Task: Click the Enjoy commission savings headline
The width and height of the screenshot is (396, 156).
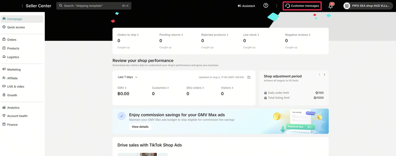Action: coord(177,115)
